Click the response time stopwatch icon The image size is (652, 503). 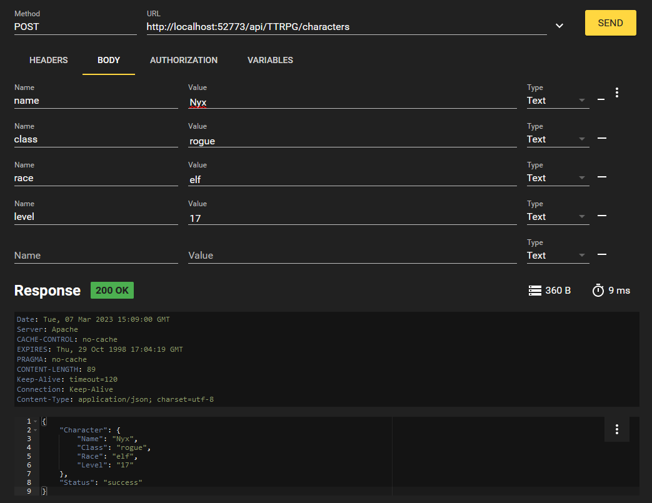(x=598, y=291)
